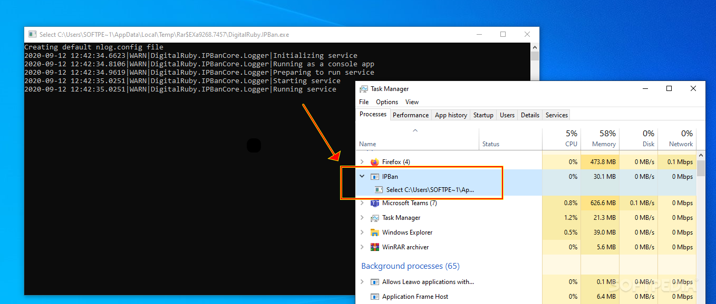The height and width of the screenshot is (304, 716).
Task: Click the Task Manager vertical scrollbar thumb
Action: (701, 168)
